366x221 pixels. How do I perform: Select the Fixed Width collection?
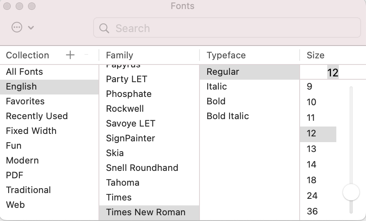(x=31, y=131)
